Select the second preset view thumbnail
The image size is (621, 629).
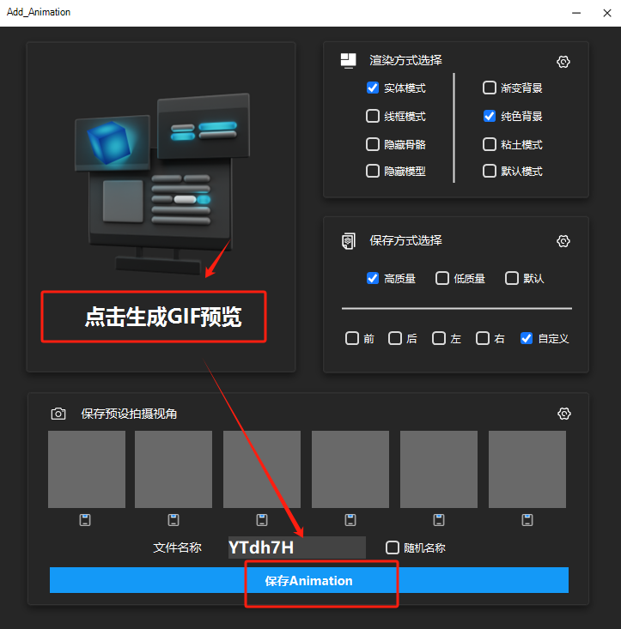tap(174, 469)
